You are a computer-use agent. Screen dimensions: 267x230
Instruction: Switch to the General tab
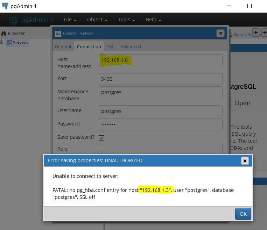63,46
